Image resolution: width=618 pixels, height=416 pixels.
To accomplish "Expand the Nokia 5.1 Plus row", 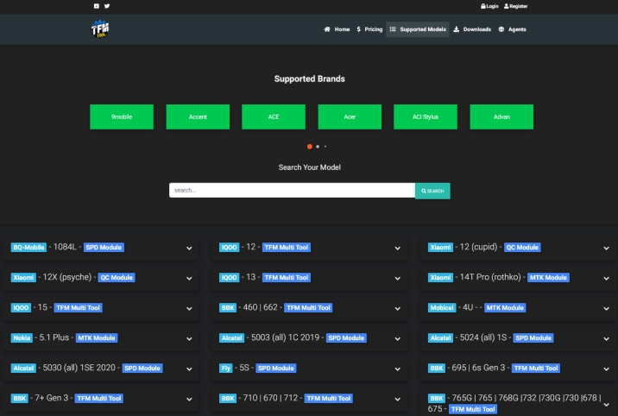I will [101, 338].
